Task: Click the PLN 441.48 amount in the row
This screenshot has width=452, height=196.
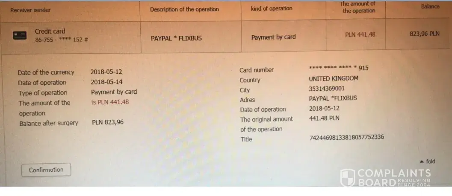Action: 360,35
